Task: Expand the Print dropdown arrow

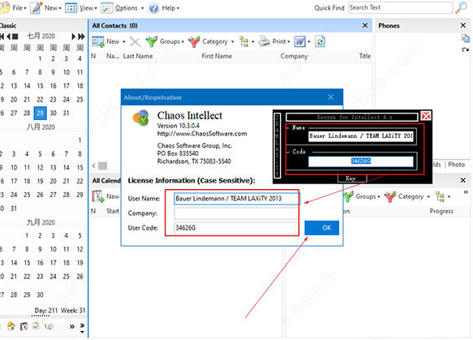Action: 288,41
